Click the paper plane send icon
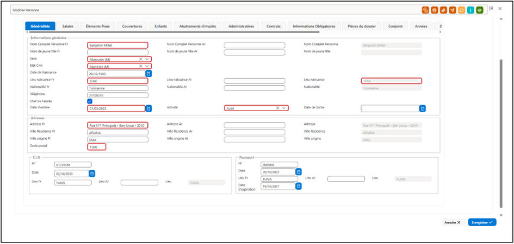 pos(453,10)
